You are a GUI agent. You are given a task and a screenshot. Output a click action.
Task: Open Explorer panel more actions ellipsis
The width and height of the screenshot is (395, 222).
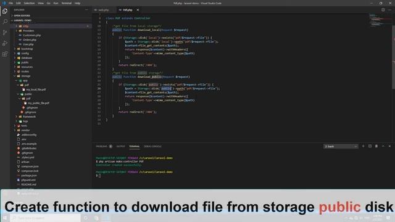[86, 10]
